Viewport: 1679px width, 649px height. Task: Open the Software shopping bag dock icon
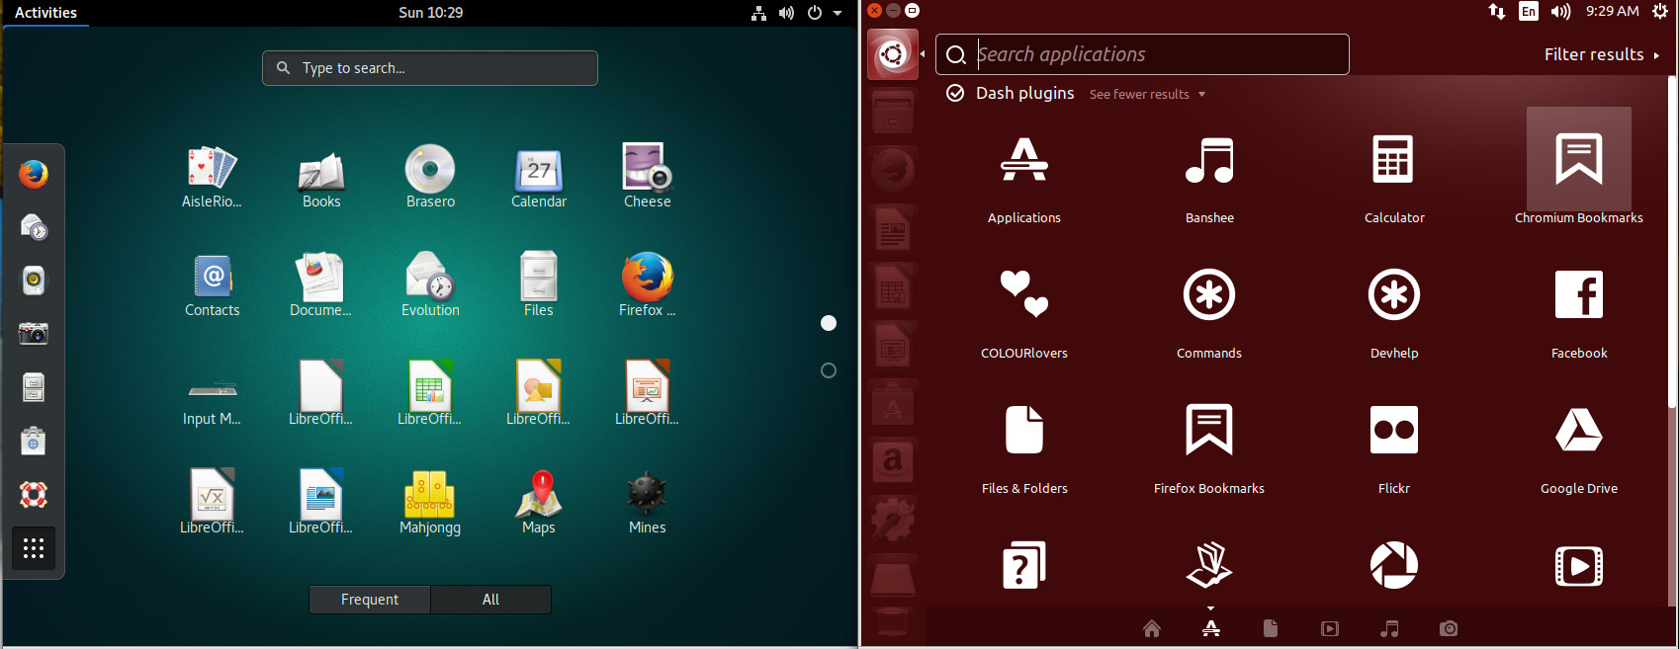34,441
